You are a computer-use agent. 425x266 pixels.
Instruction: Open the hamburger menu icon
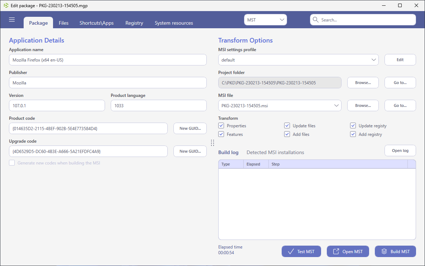[x=12, y=19]
